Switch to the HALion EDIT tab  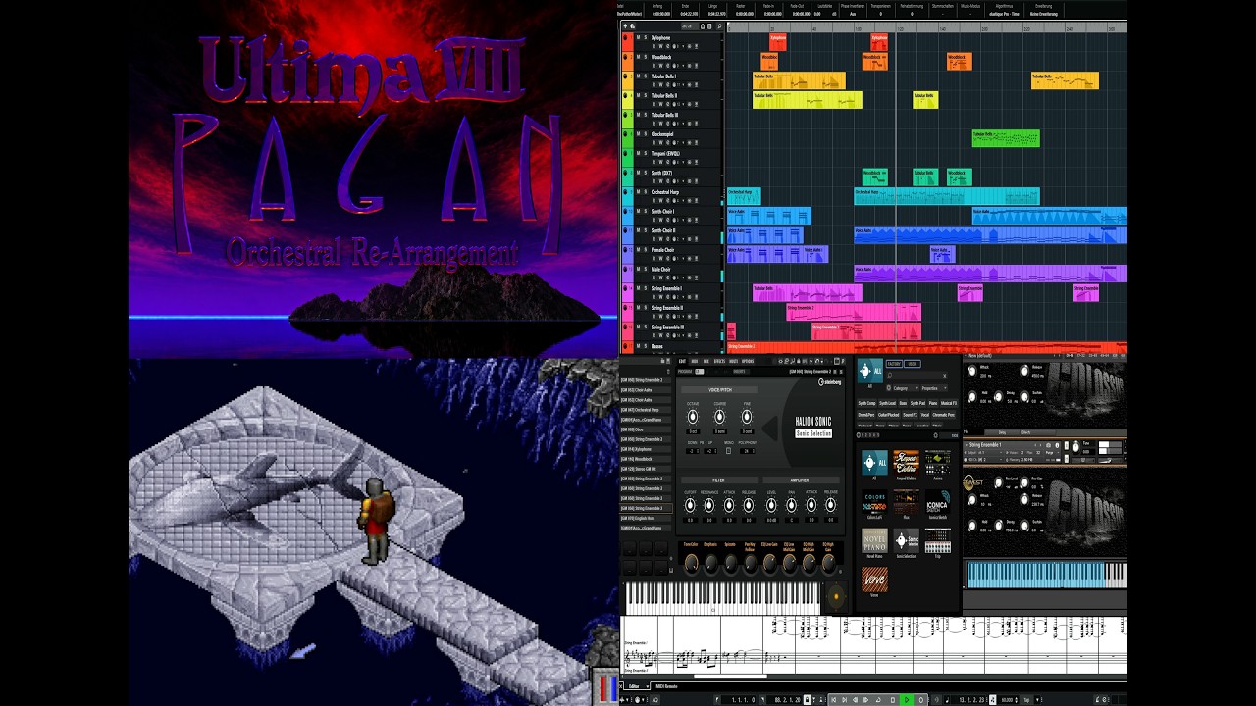(x=683, y=361)
